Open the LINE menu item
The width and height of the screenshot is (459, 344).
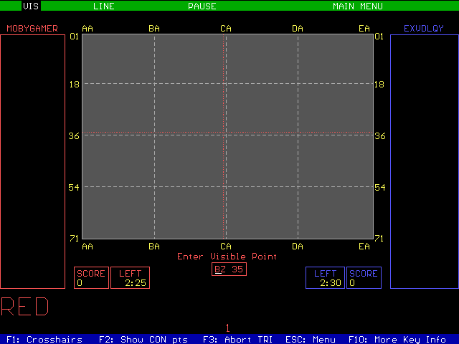point(103,6)
